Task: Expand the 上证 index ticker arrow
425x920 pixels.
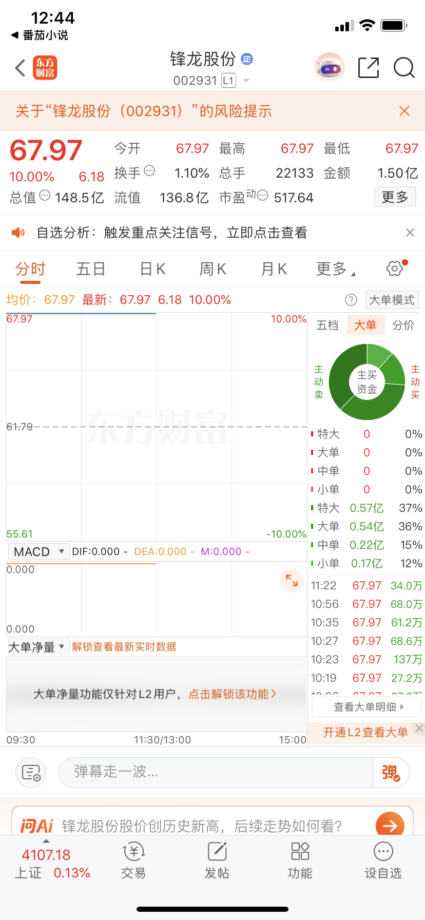Action: (46, 841)
